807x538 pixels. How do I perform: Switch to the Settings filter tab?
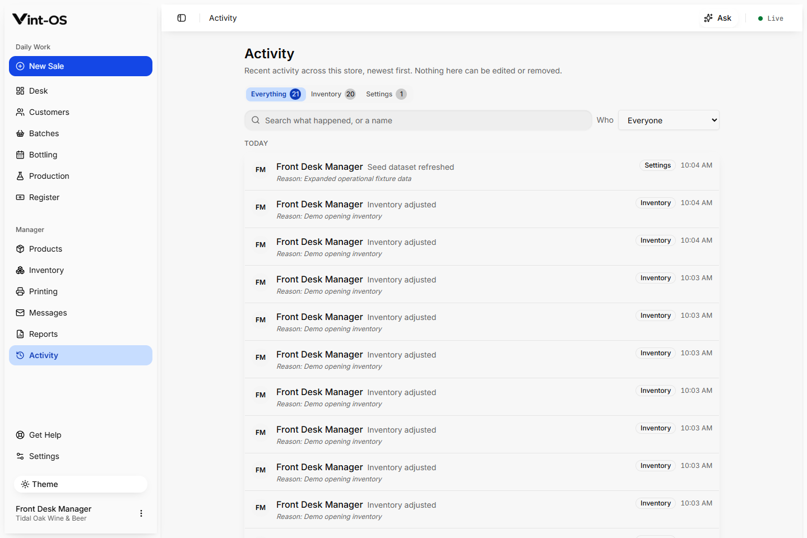click(386, 94)
